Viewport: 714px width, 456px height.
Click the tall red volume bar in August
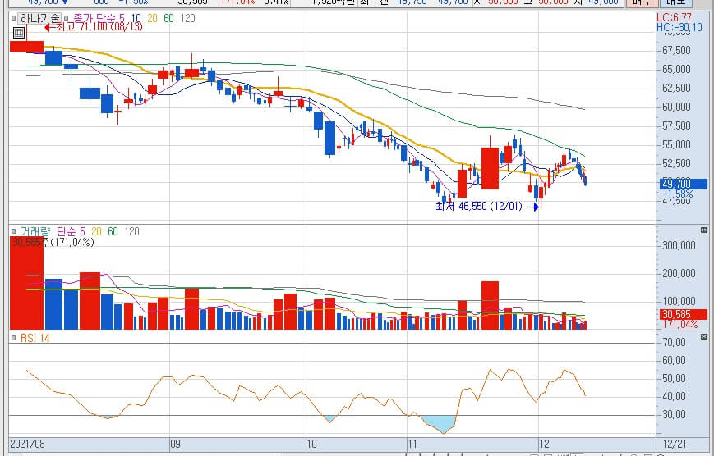pos(27,283)
